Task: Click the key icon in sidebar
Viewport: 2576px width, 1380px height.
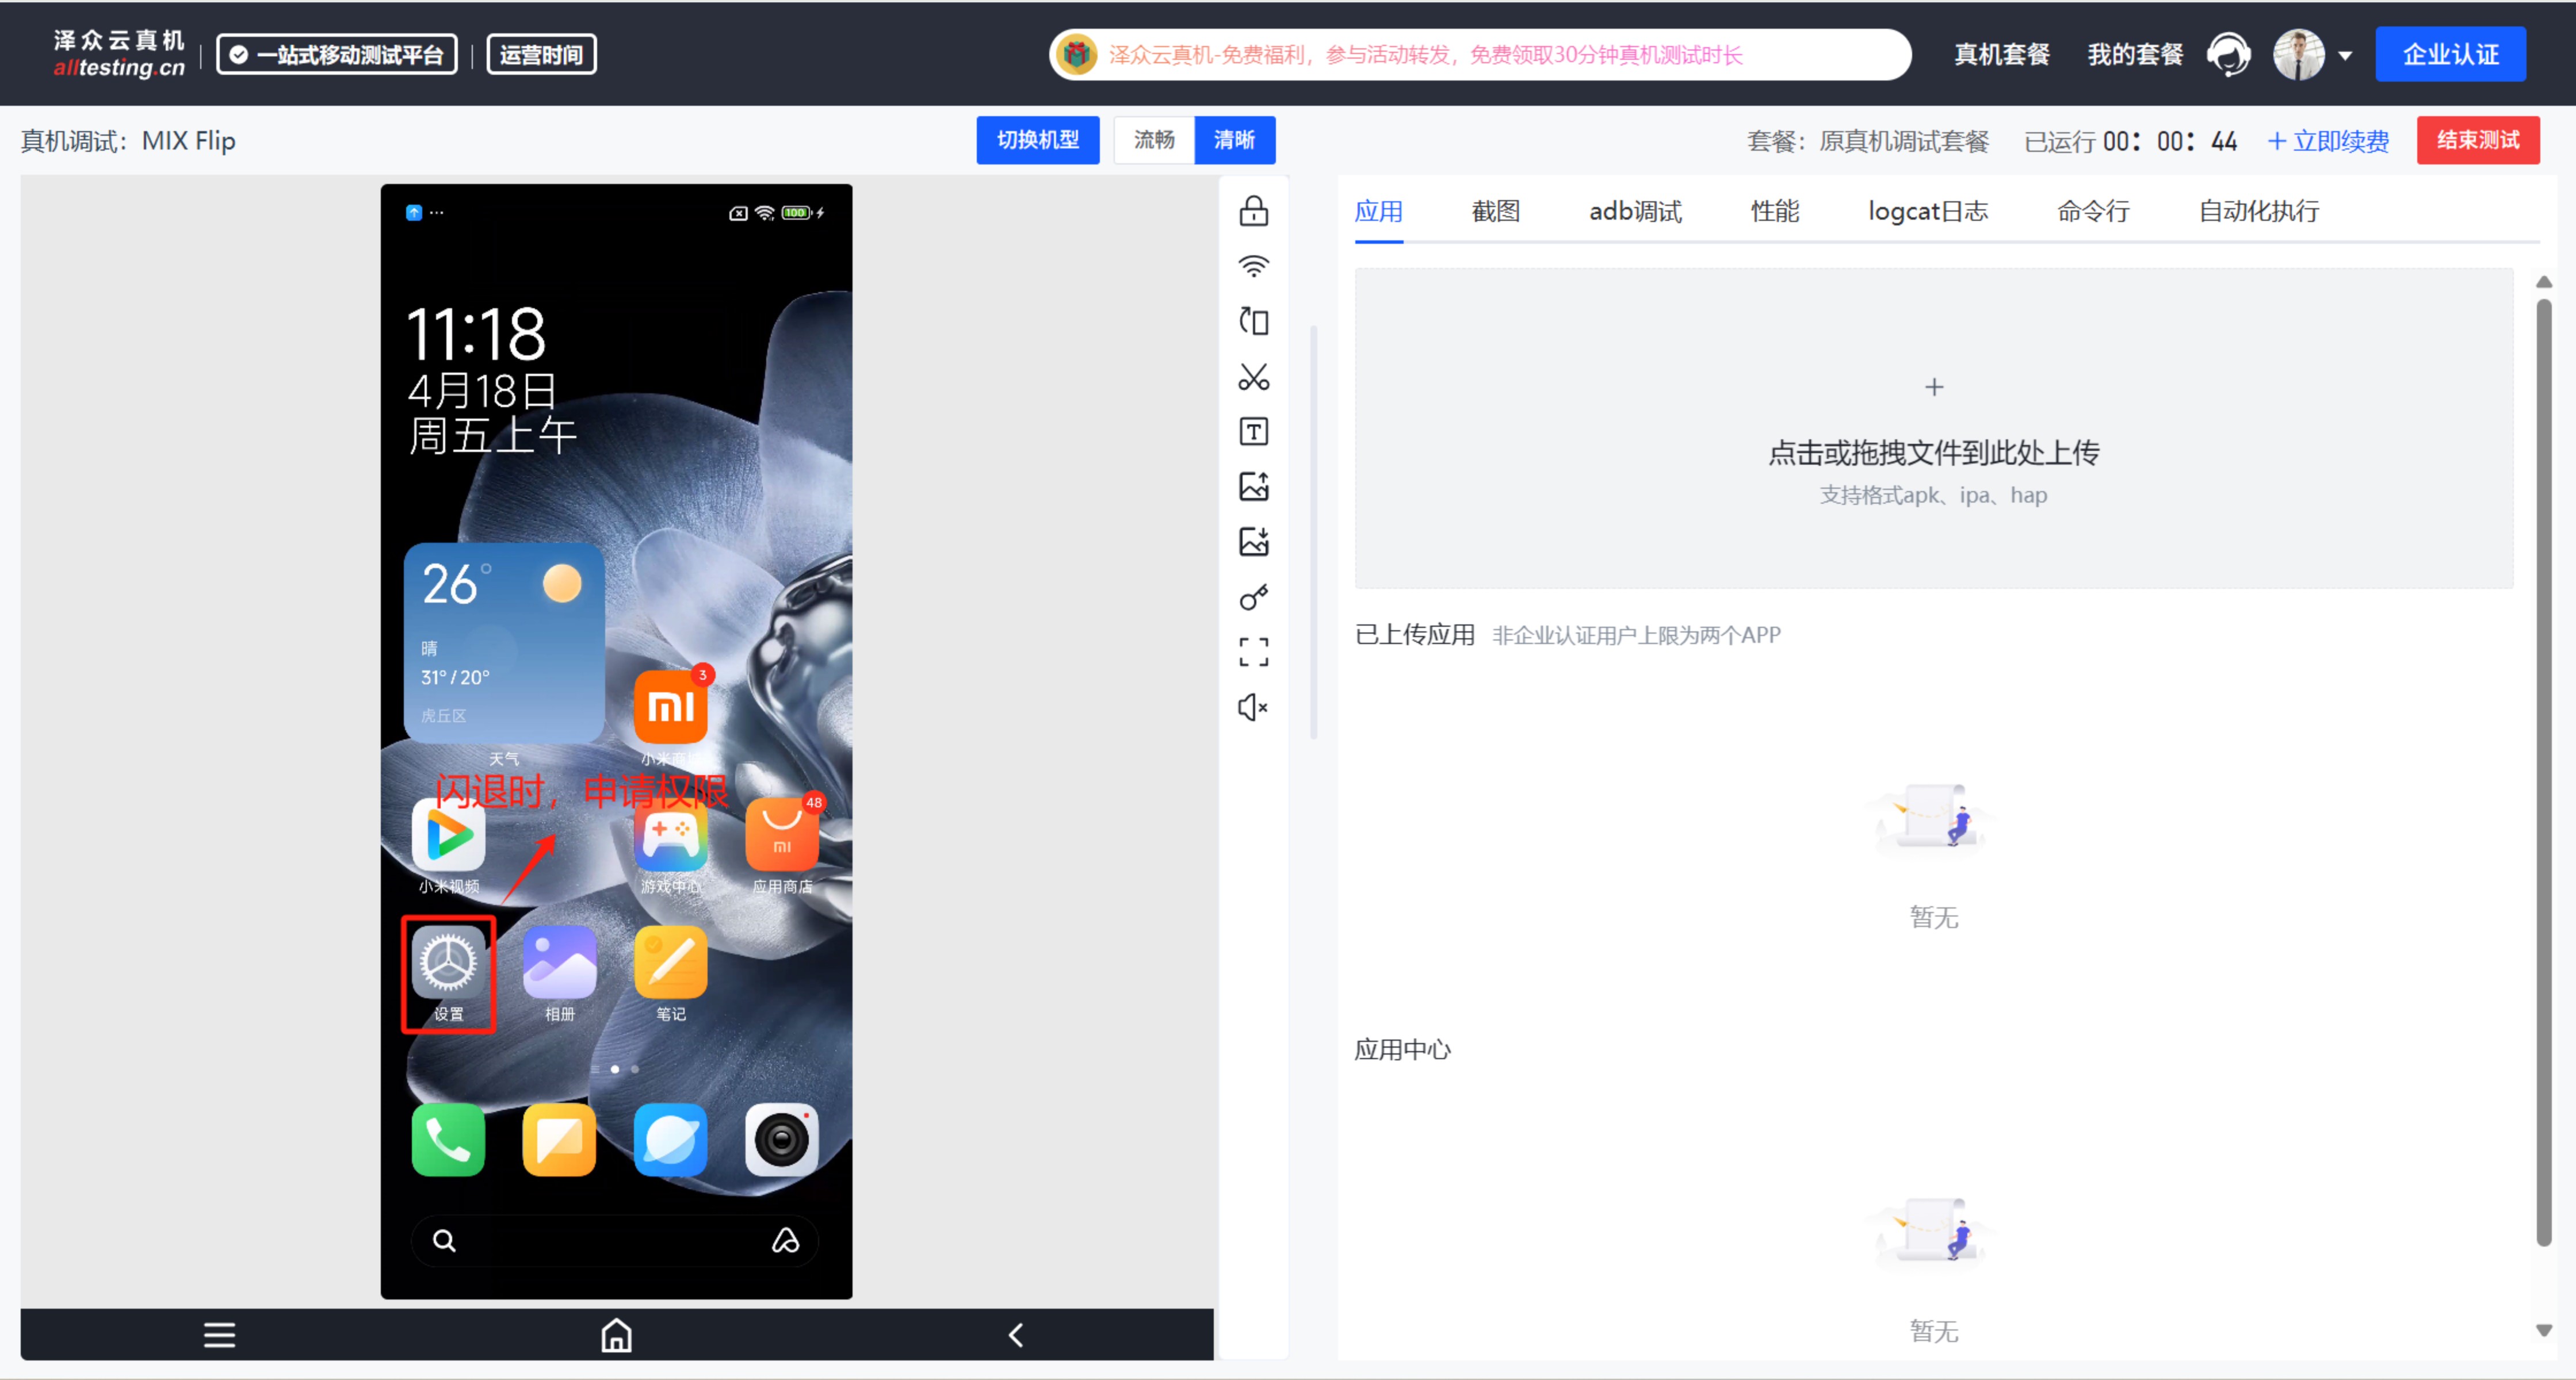Action: (x=1253, y=597)
